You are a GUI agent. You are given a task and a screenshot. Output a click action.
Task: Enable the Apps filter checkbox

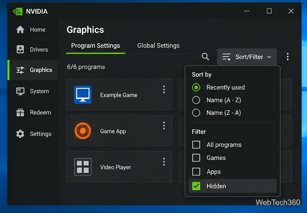[x=196, y=172]
